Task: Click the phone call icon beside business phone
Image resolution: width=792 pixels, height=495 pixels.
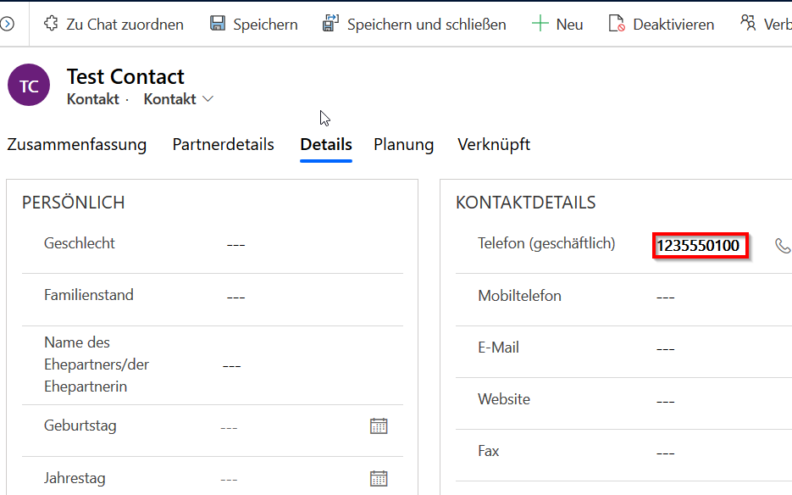Action: click(x=782, y=246)
